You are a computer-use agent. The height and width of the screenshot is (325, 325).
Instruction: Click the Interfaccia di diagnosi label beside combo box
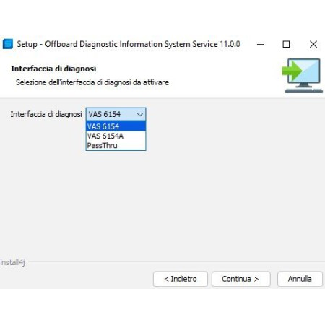(x=46, y=114)
